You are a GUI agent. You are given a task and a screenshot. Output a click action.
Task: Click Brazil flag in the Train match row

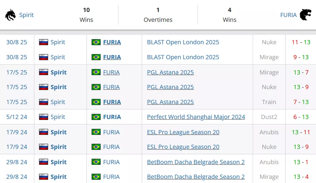(x=96, y=102)
